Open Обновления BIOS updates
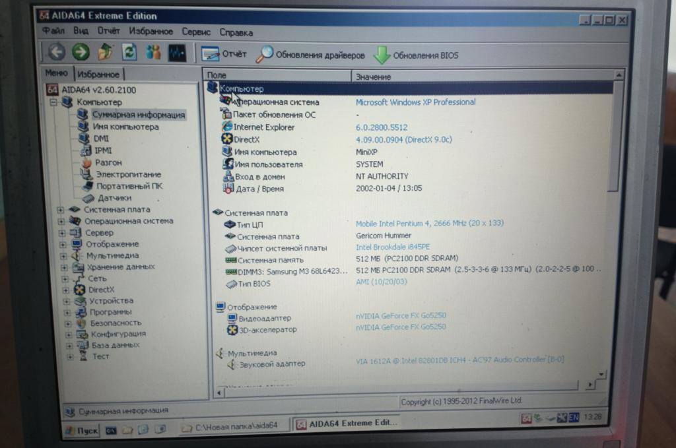The width and height of the screenshot is (676, 448). [x=416, y=55]
